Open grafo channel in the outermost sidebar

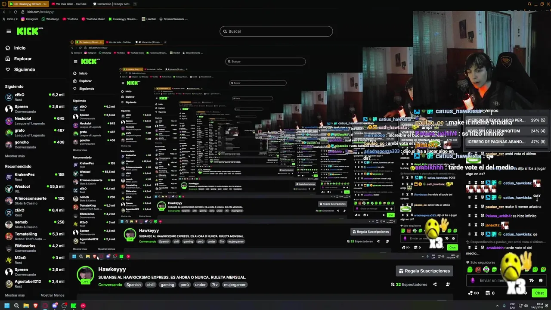click(34, 133)
